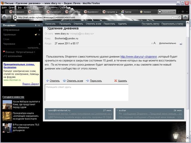Open the Принципиальные схемы ad link
The width and height of the screenshot is (191, 143).
[19, 66]
